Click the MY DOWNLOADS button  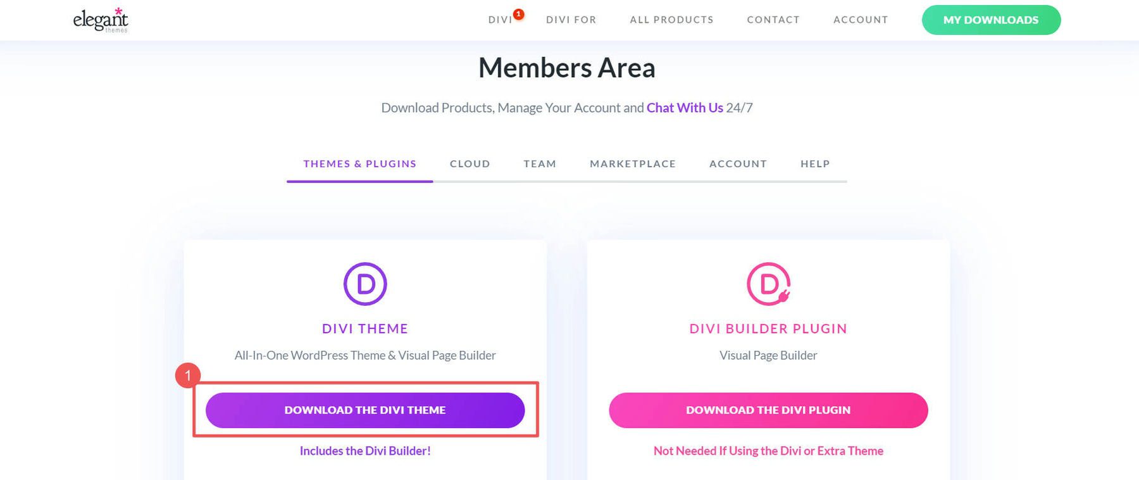pyautogui.click(x=991, y=20)
